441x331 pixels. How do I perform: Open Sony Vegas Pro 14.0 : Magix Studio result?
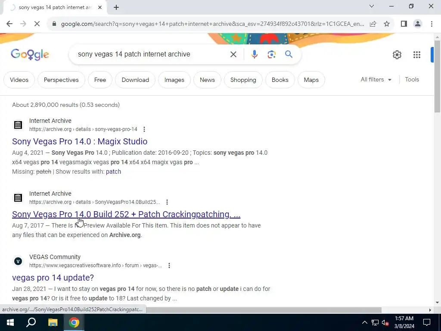pos(80,141)
